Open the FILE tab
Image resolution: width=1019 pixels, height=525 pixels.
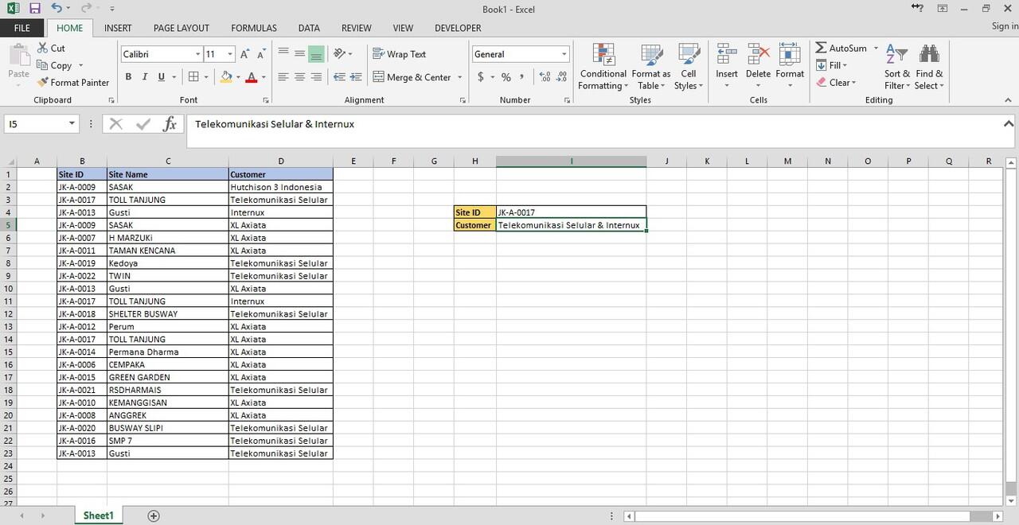coord(21,28)
